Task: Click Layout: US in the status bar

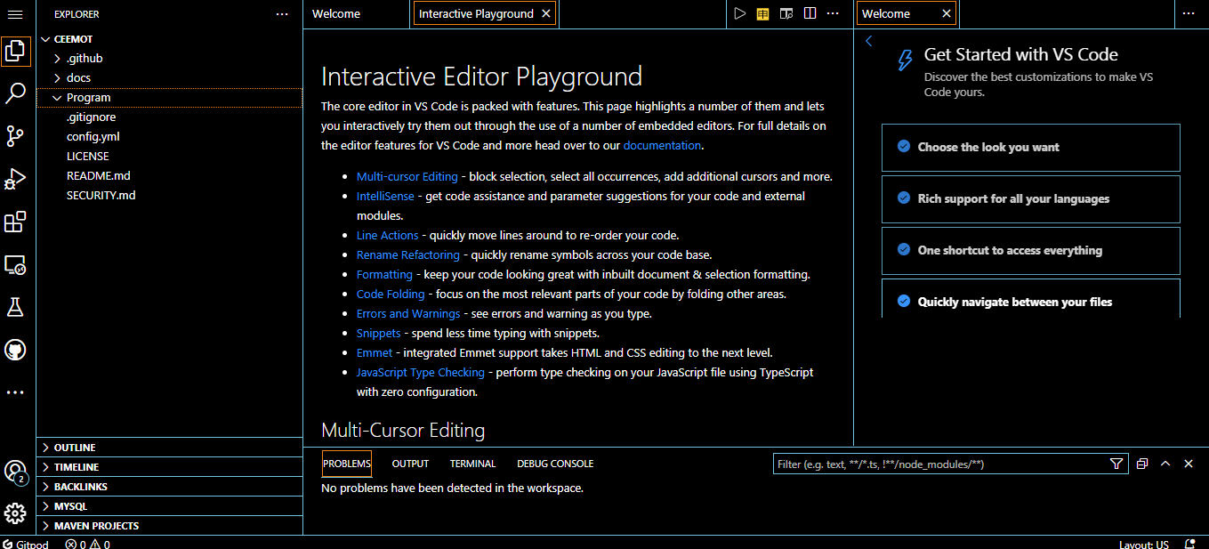Action: coord(1144,544)
